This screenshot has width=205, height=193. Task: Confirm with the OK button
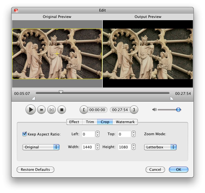(179, 169)
